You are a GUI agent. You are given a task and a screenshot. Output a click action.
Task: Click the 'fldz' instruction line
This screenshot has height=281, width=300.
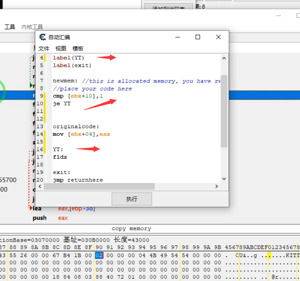click(x=60, y=157)
